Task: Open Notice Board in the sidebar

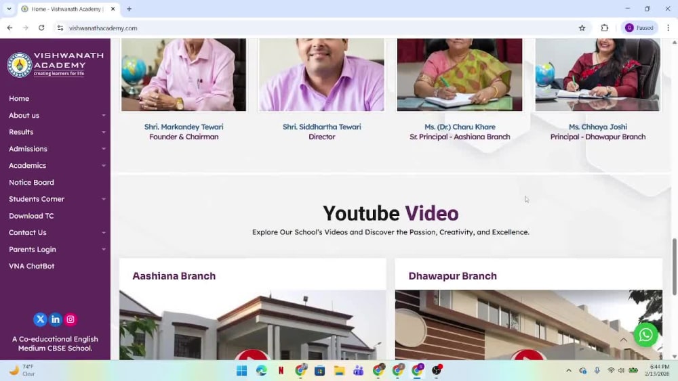Action: [32, 182]
